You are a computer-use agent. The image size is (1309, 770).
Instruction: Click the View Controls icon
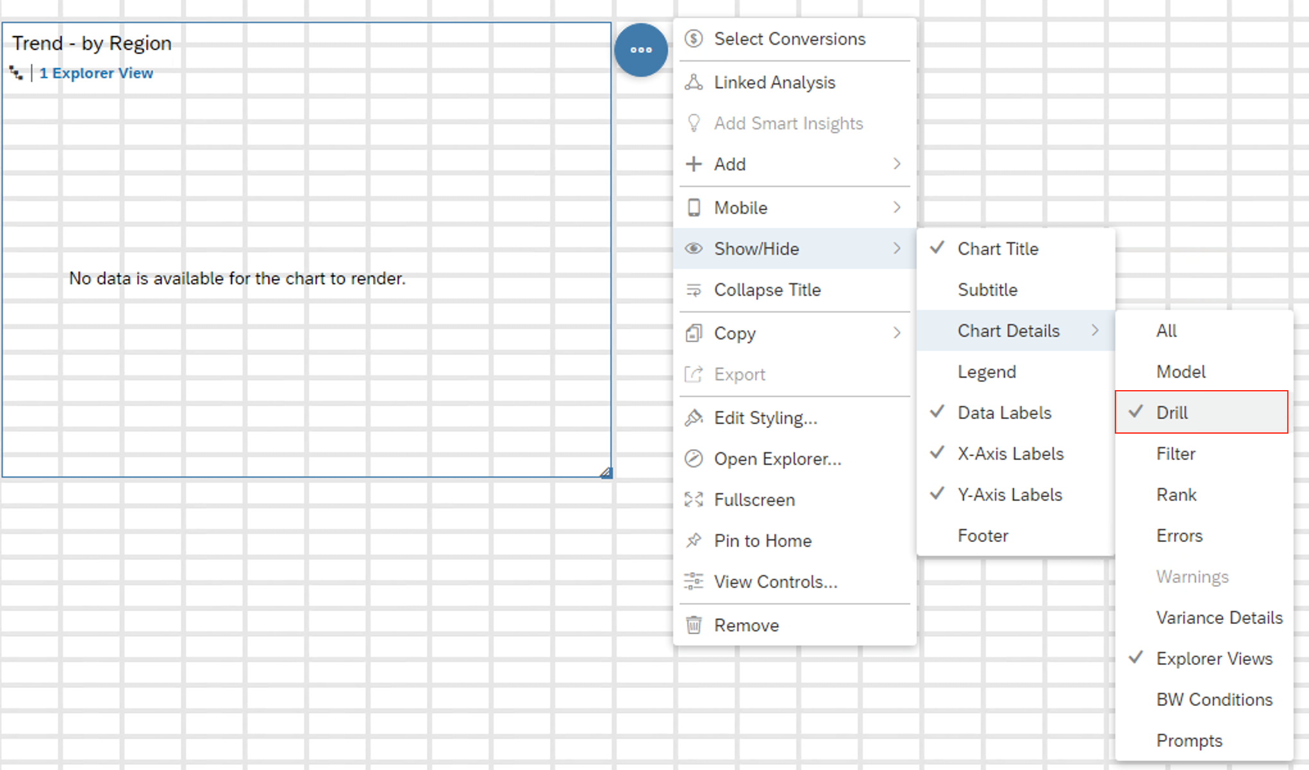(x=694, y=582)
